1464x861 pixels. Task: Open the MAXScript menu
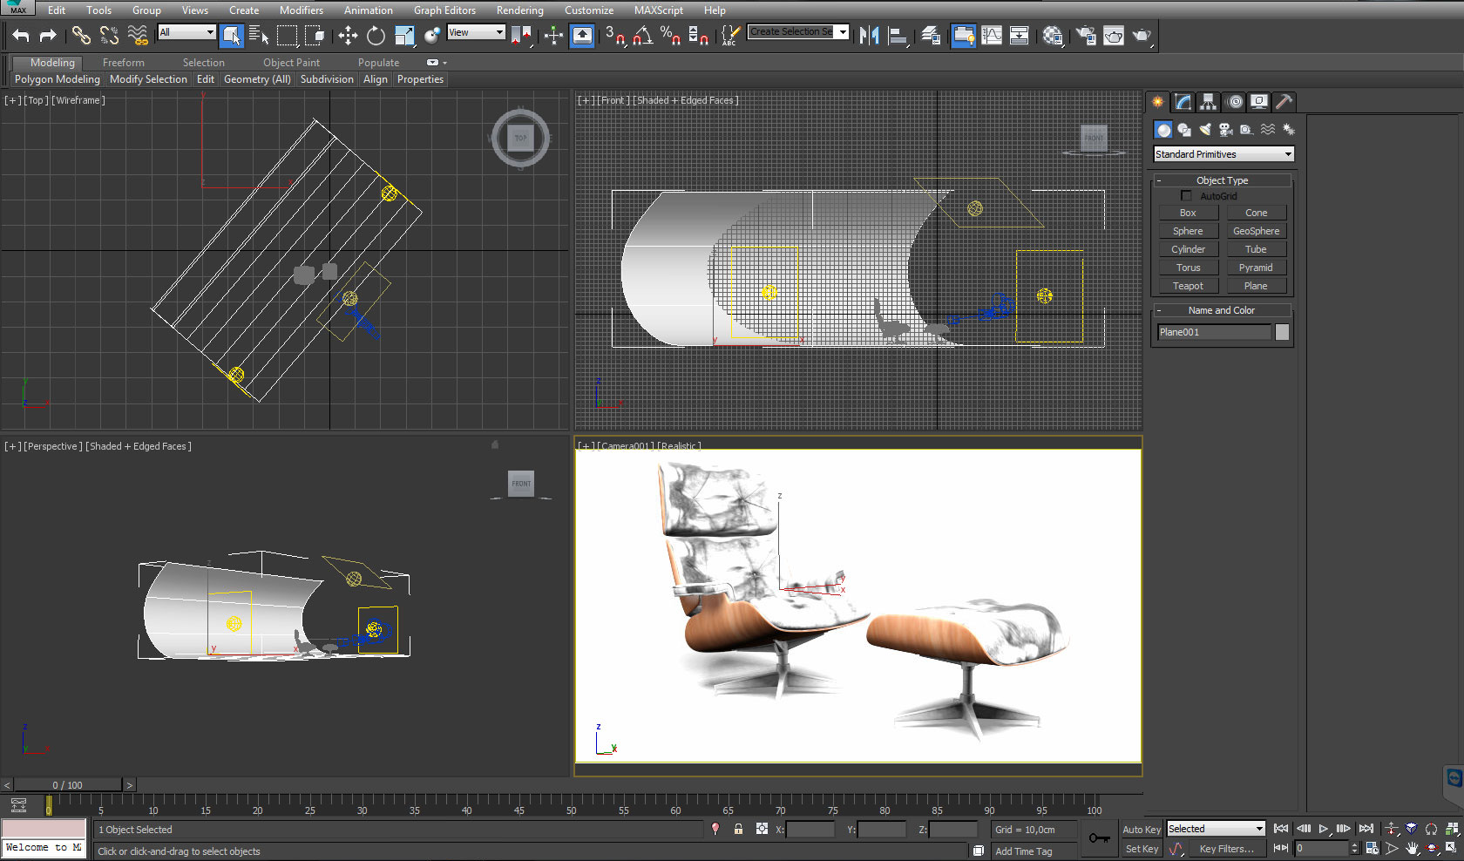(x=659, y=10)
